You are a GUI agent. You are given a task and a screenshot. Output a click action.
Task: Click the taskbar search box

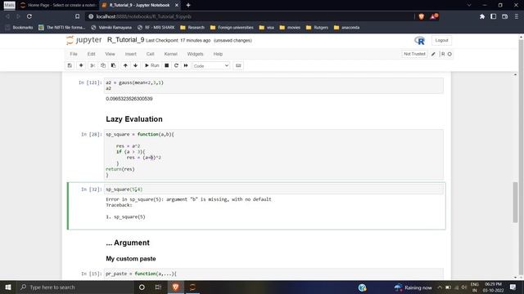(x=75, y=287)
